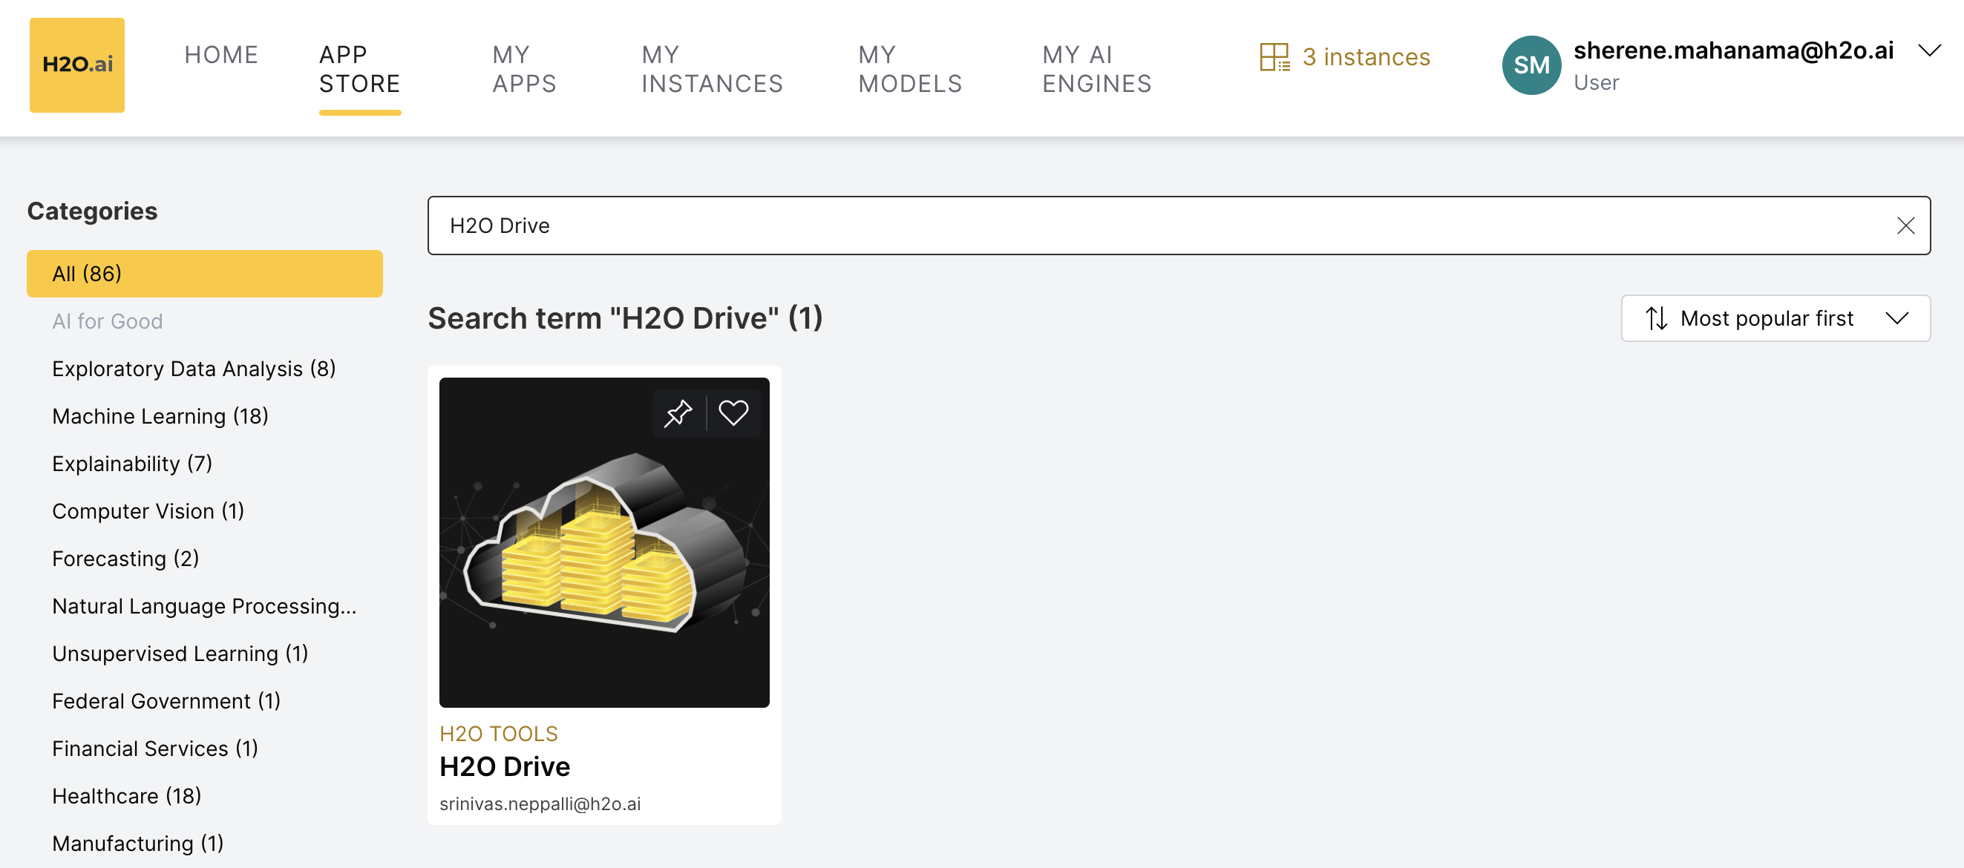Image resolution: width=1964 pixels, height=868 pixels.
Task: Click the sort arrows icon
Action: point(1656,318)
